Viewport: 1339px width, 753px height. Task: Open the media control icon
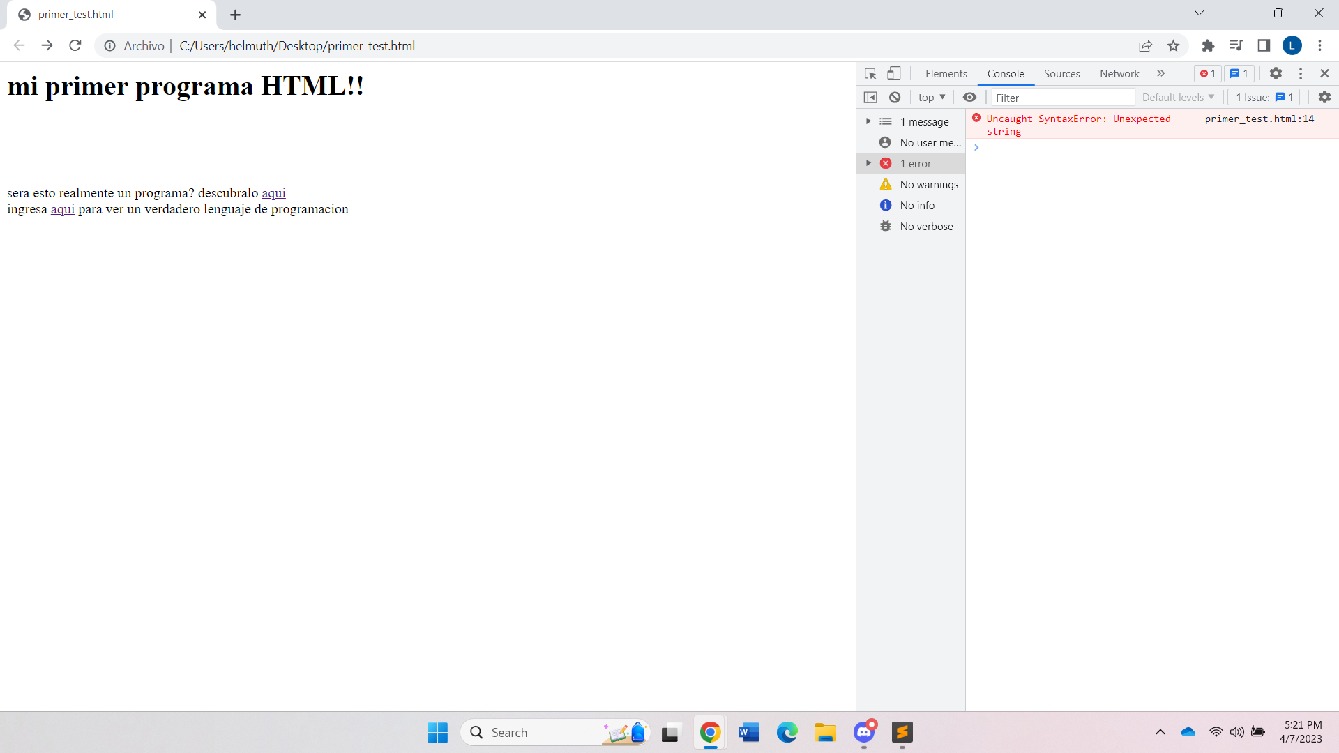coord(1236,45)
